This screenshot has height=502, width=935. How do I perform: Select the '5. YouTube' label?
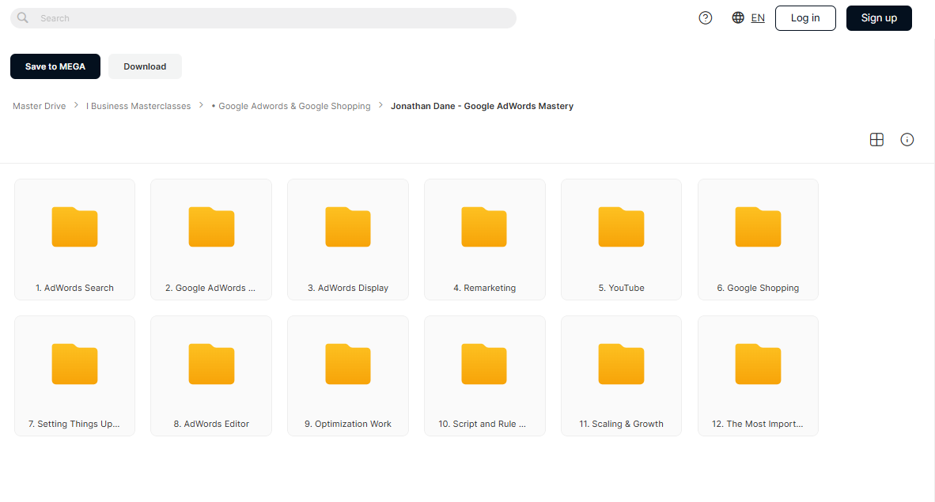point(621,288)
